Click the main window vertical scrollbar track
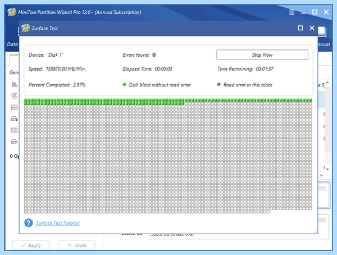Screen dimensions: 337x255 (327, 126)
